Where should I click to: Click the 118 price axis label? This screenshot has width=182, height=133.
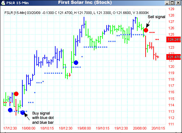coord(171,79)
